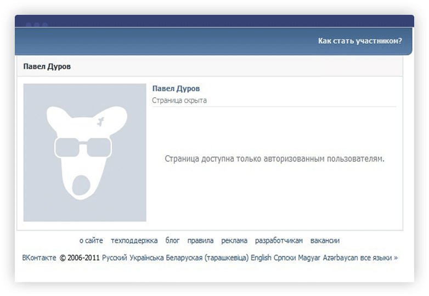Open the 'все языки »' link
The image size is (429, 296).
point(379,258)
